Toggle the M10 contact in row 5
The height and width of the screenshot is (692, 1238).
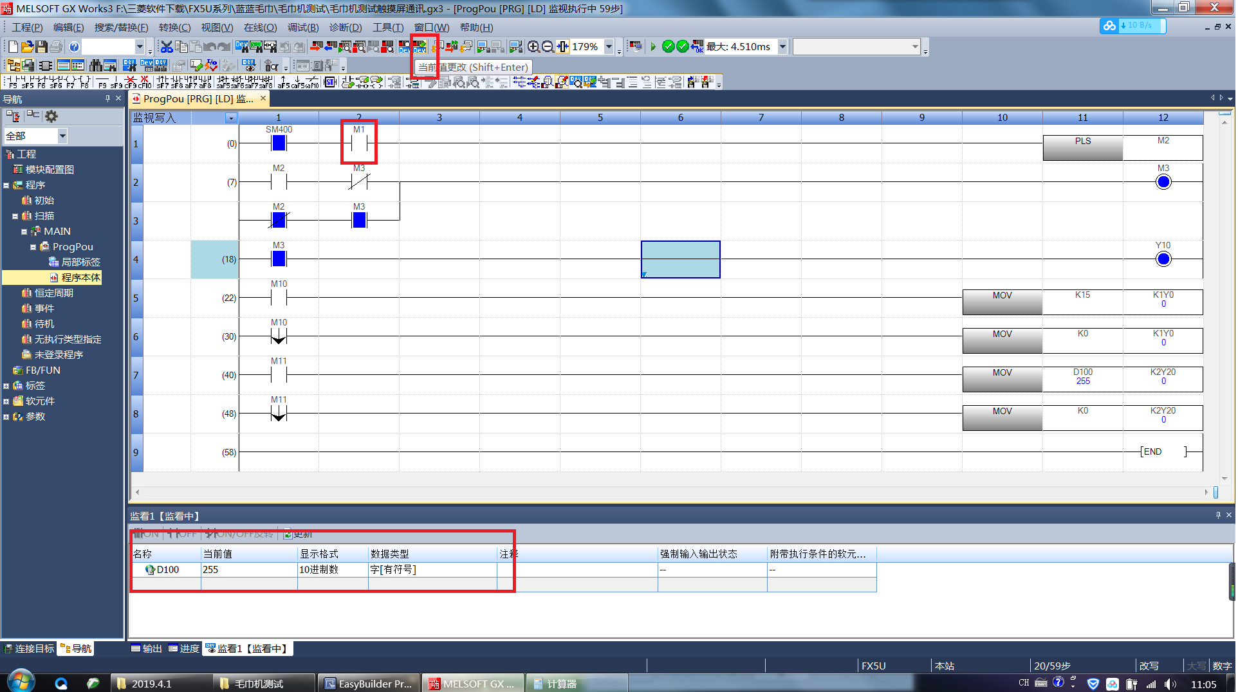[x=279, y=297]
